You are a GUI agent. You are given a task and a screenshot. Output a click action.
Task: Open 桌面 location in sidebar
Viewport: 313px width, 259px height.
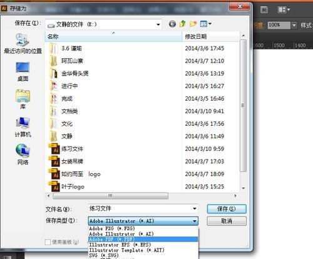click(23, 72)
